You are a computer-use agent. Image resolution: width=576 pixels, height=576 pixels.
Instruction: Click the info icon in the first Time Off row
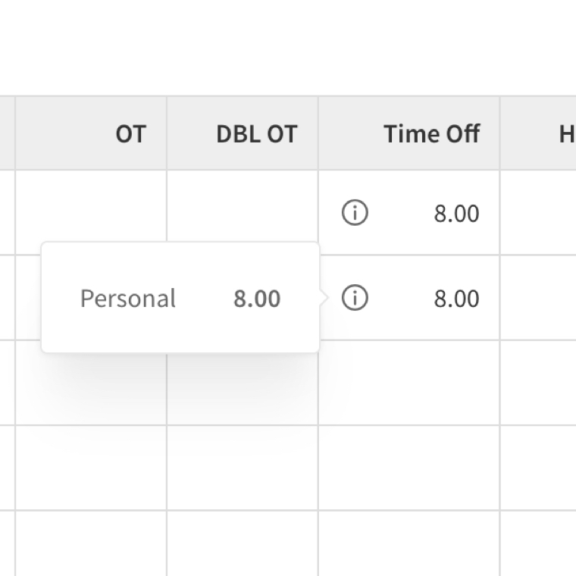(x=355, y=213)
